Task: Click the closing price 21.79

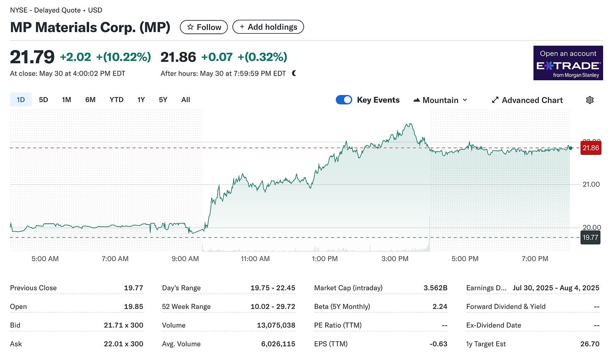Action: pos(32,57)
